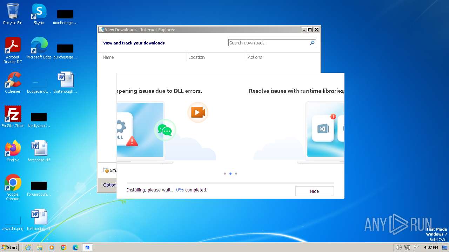Go to the first installer slide dot
Viewport: 449px width, 252px height.
coord(225,174)
